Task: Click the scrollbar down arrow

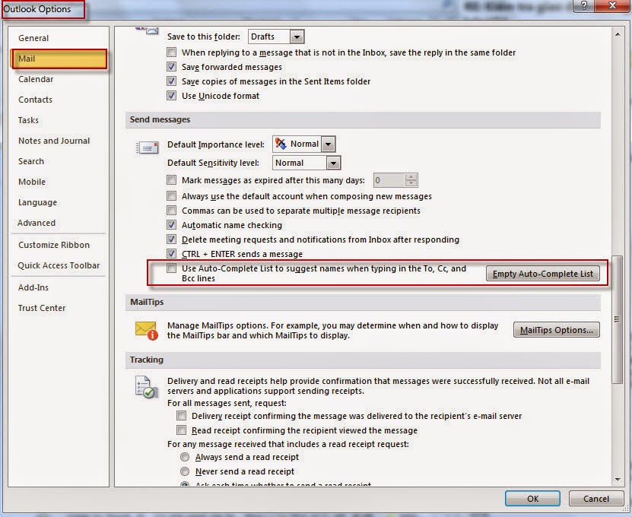Action: point(618,480)
